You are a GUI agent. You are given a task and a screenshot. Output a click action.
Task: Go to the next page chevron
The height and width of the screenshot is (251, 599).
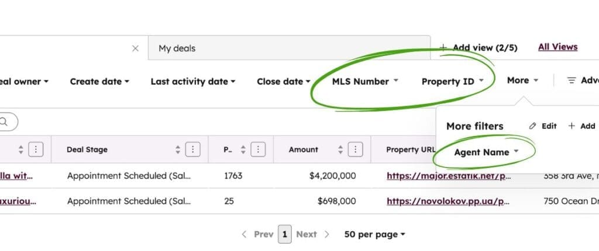(x=327, y=234)
